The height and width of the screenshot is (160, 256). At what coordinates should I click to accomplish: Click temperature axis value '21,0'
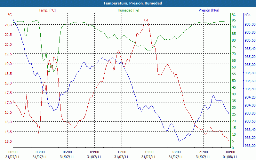point(8,25)
